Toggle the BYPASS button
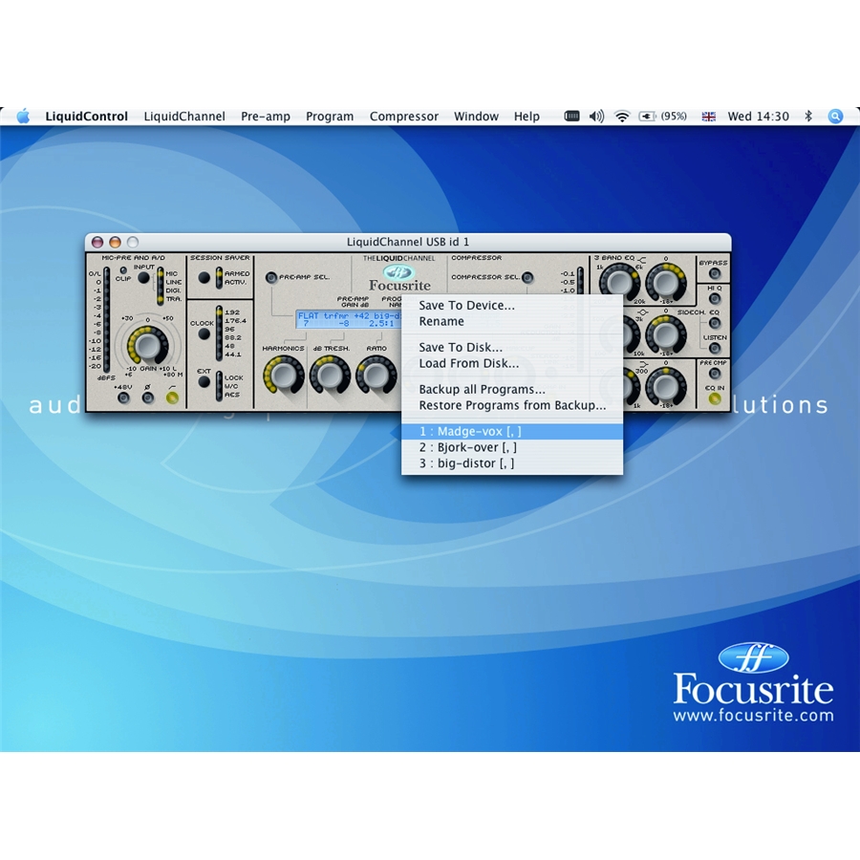The image size is (860, 860). pos(714,273)
